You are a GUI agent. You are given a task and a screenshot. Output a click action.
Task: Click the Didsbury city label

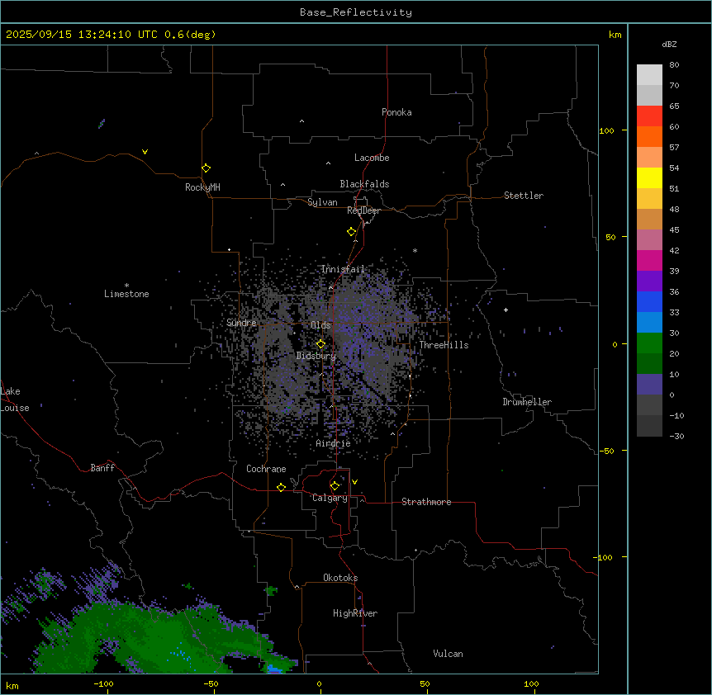click(316, 356)
